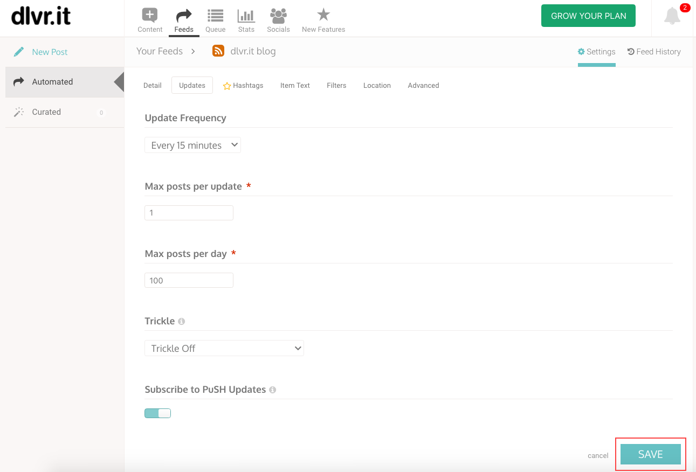Click the orange RSS feed icon
Screen dimensions: 696x472
218,51
